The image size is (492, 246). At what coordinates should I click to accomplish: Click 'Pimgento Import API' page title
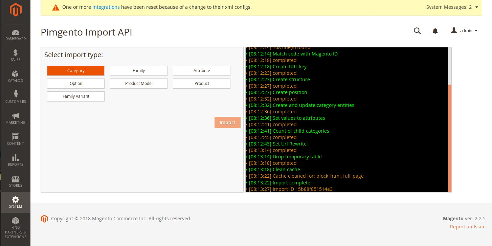(x=86, y=32)
